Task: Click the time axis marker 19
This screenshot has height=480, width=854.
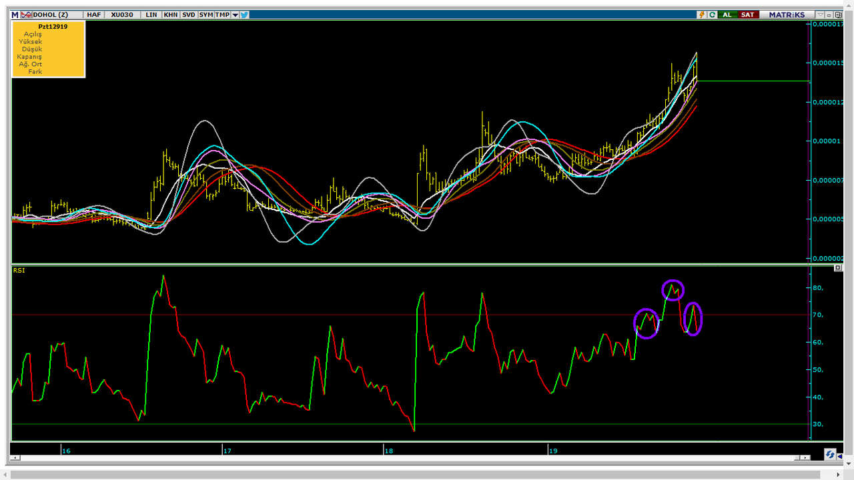Action: pyautogui.click(x=553, y=451)
